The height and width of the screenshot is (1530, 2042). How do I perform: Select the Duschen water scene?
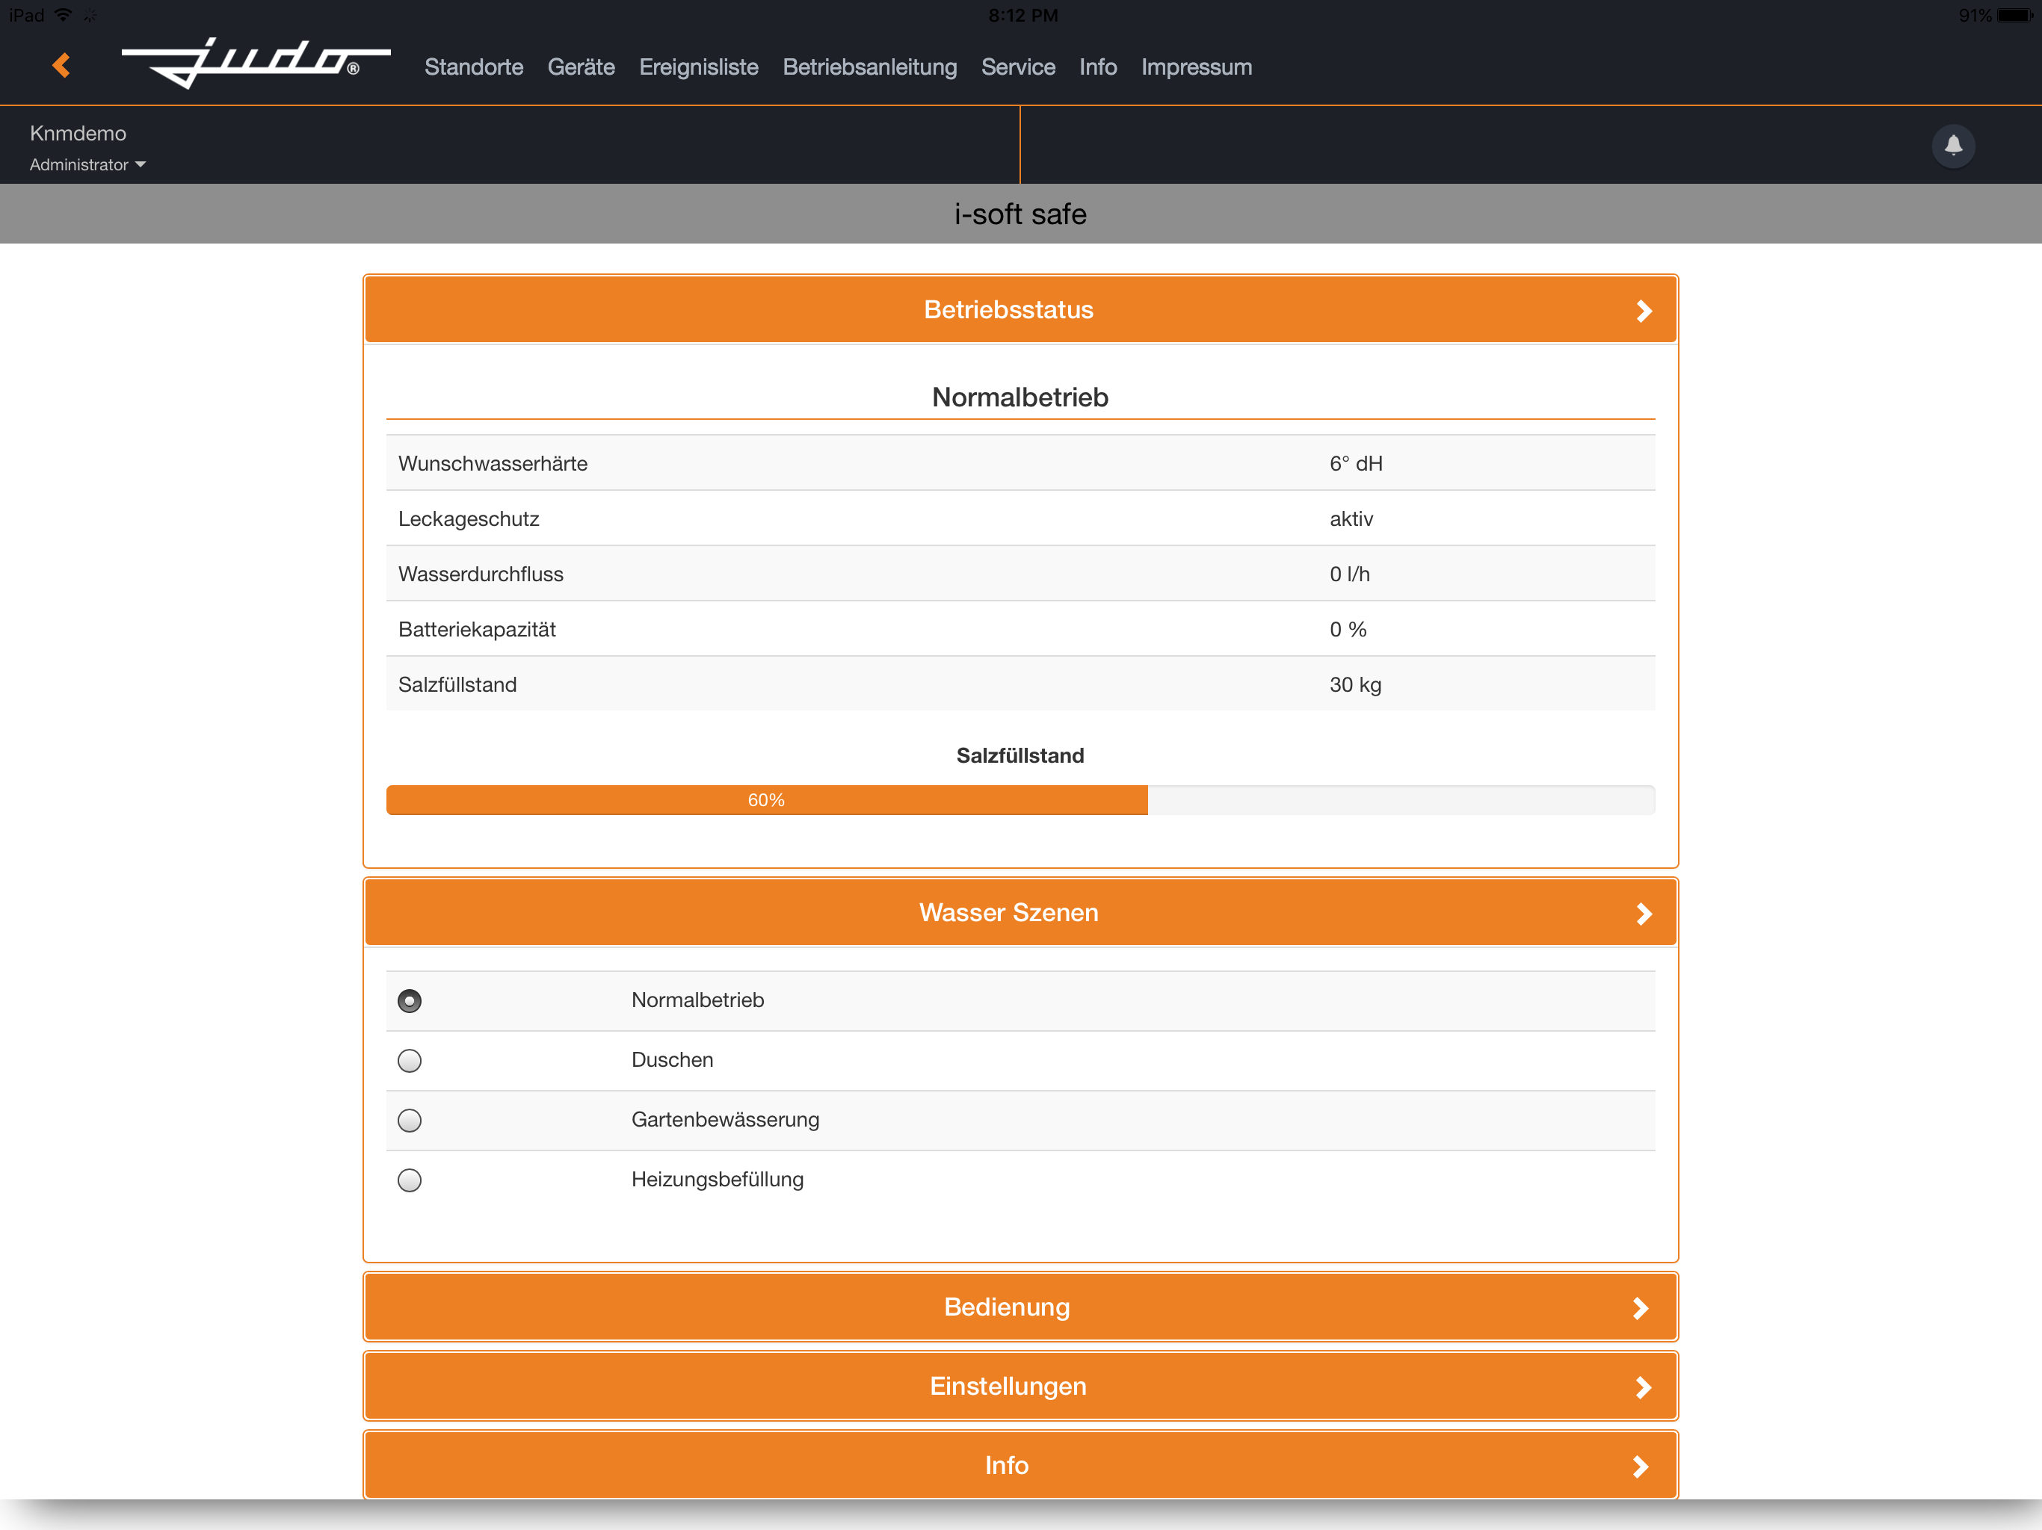[409, 1060]
